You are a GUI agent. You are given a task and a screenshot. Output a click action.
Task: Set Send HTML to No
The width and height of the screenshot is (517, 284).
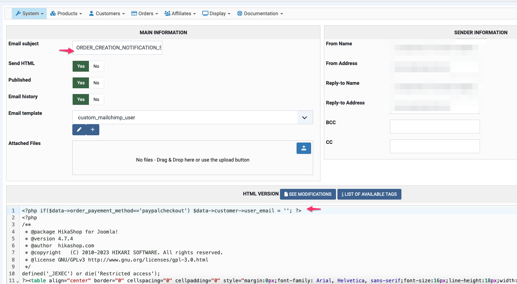(x=96, y=66)
